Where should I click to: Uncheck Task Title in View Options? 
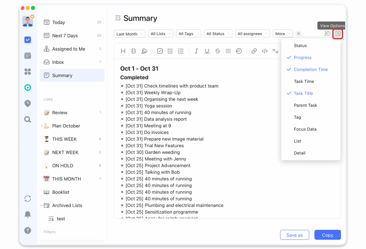point(303,93)
